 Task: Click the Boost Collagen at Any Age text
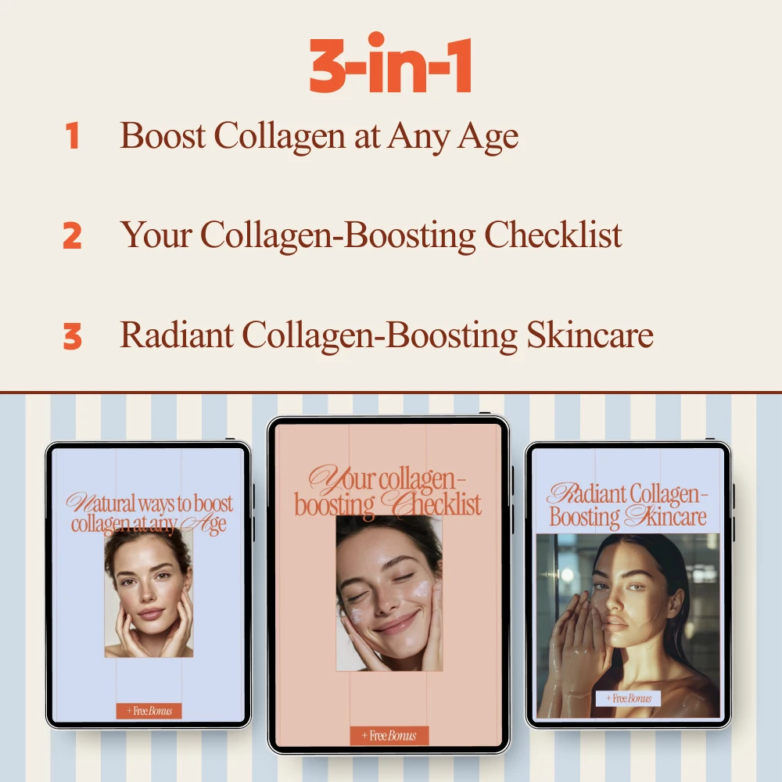[x=319, y=135]
